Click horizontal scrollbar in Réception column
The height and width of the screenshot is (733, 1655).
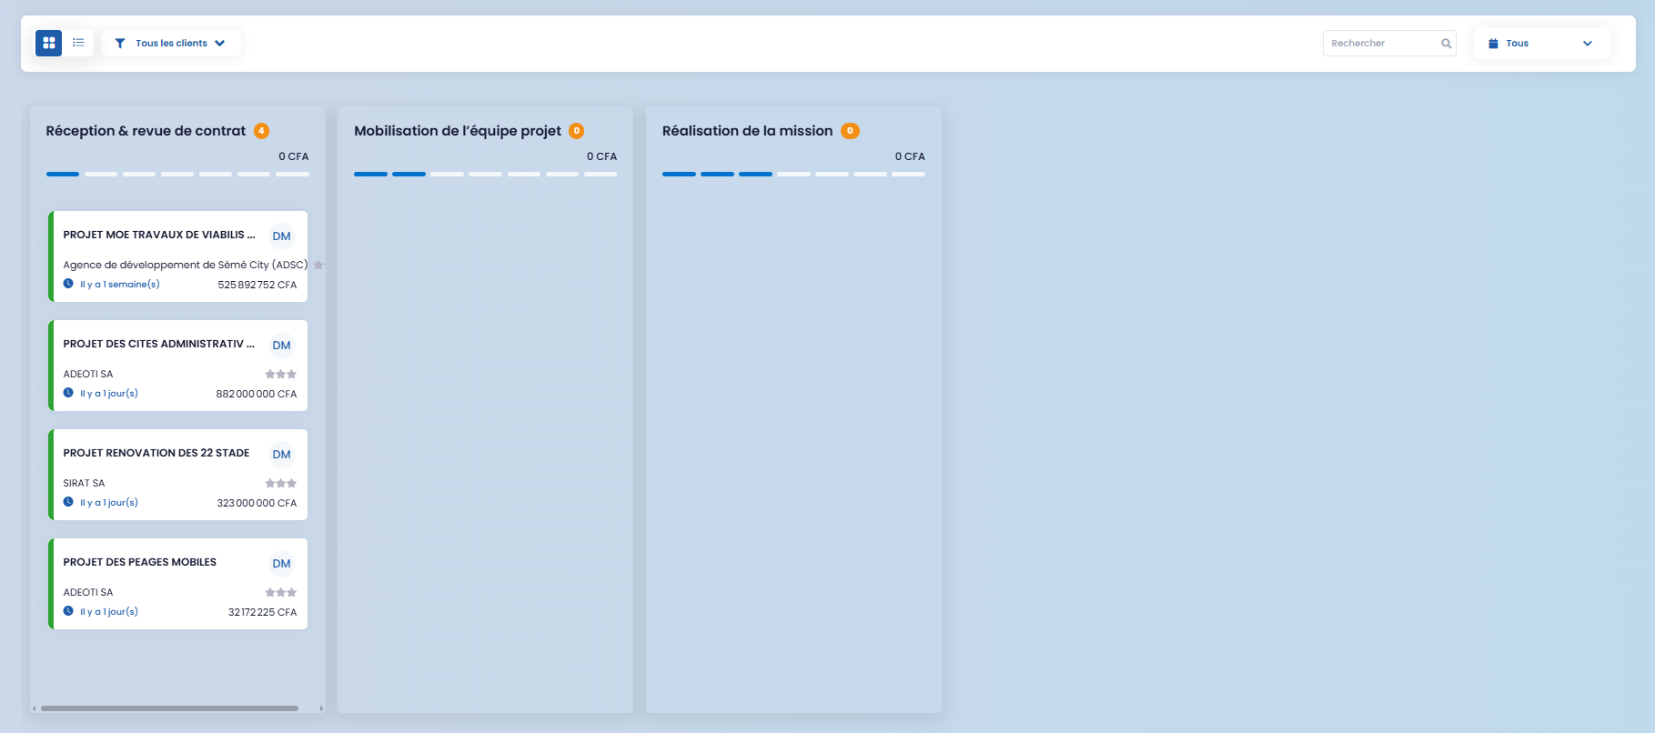pos(169,708)
